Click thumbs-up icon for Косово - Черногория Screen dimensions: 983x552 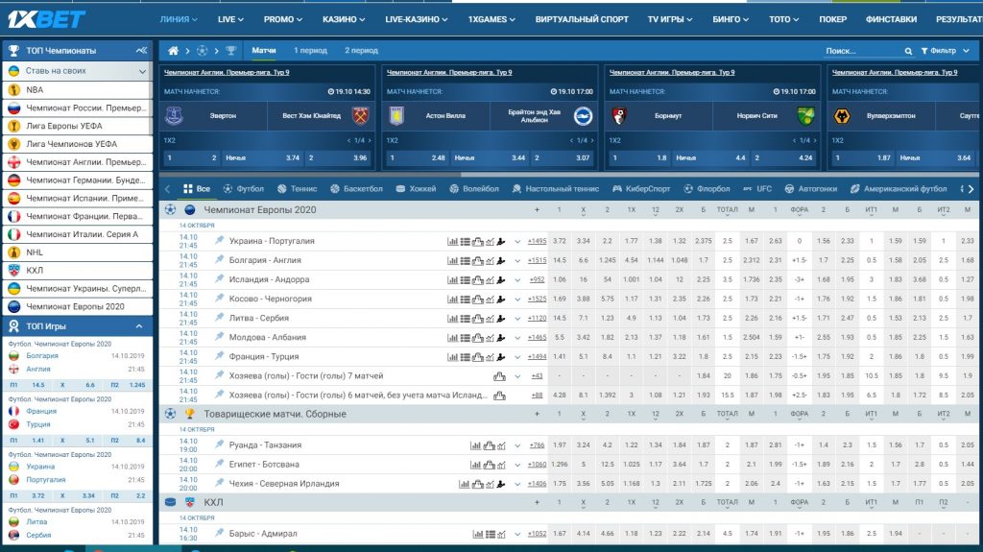[478, 300]
